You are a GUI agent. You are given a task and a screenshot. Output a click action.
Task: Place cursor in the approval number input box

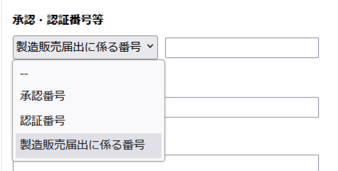[x=241, y=48]
